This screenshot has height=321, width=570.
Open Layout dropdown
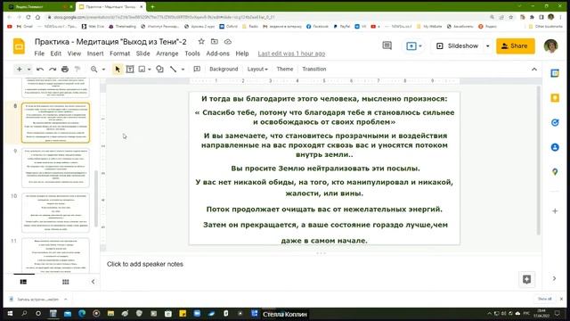[x=257, y=70]
